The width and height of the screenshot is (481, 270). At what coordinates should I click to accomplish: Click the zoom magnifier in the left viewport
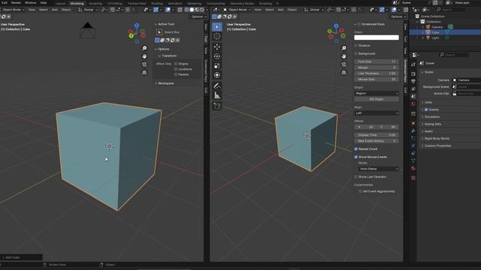click(x=144, y=48)
